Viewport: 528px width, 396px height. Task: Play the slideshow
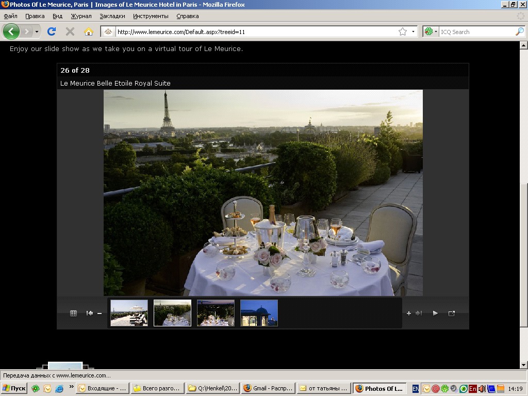pyautogui.click(x=435, y=313)
